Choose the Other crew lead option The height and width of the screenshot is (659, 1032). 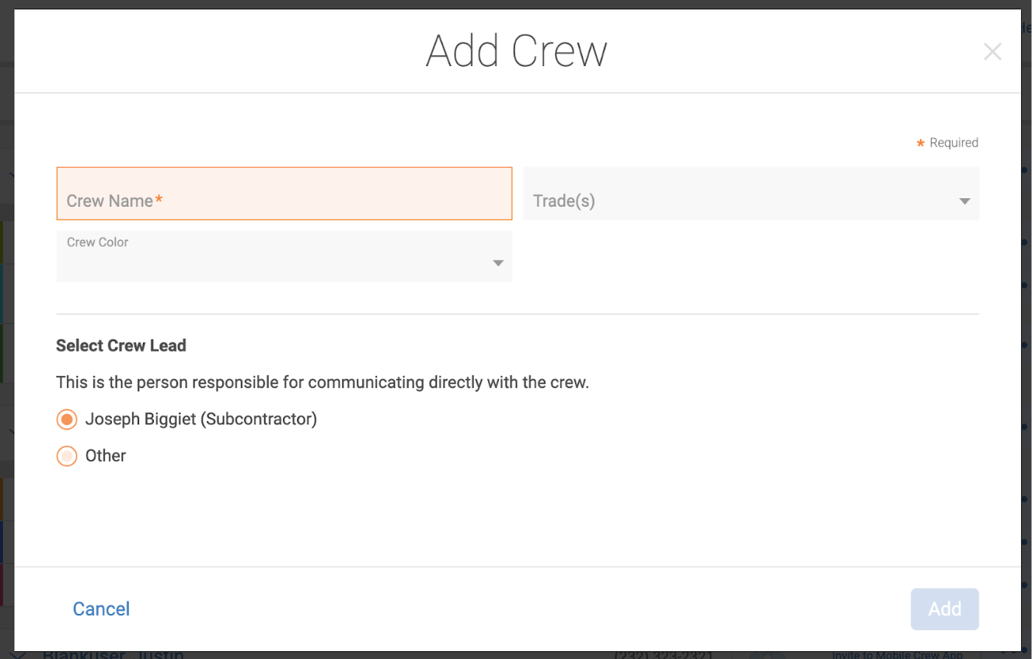(67, 456)
